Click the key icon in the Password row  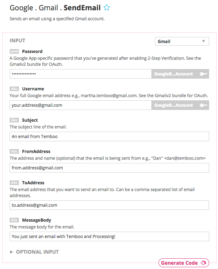[x=204, y=74]
